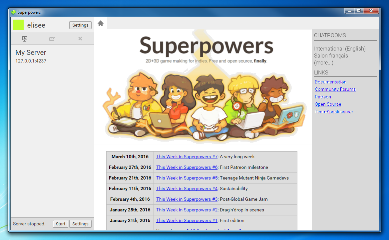Click the Add server icon

[25, 39]
